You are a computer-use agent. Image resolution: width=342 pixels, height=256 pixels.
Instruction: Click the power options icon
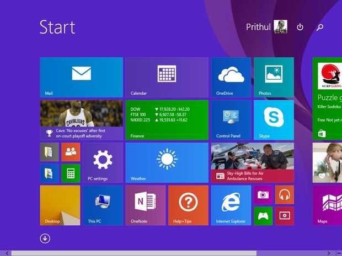point(300,27)
